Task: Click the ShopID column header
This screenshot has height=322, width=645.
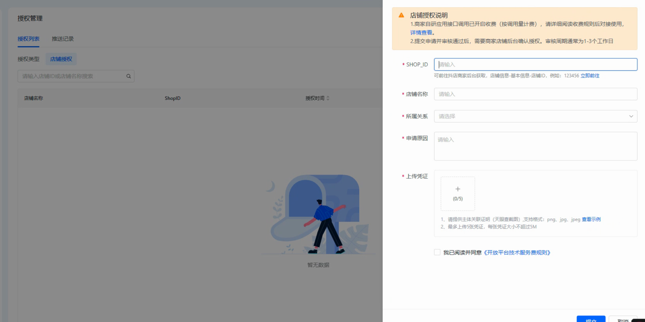Action: (x=172, y=98)
